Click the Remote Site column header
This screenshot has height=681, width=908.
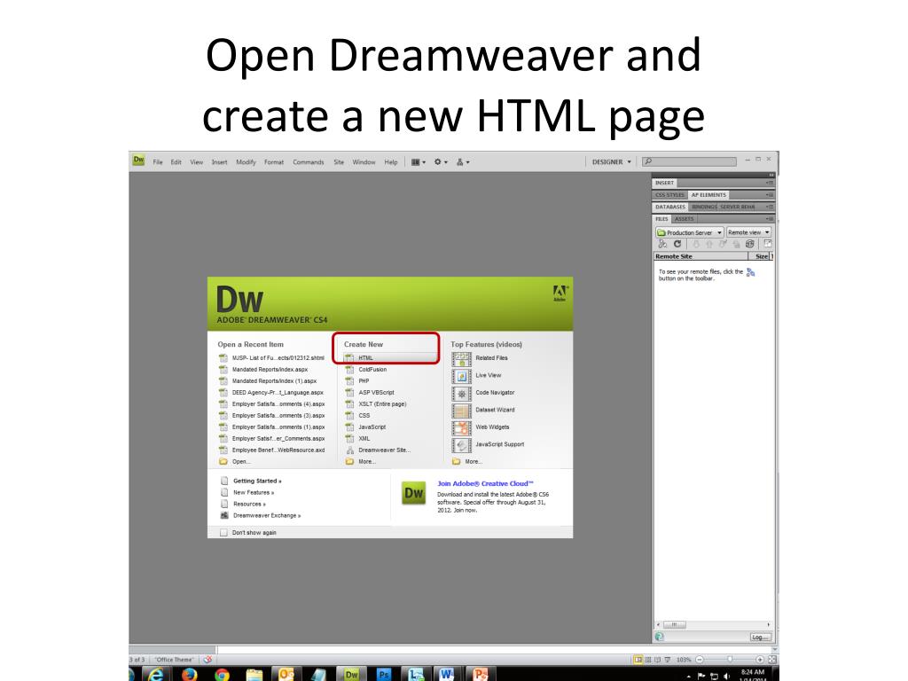coord(701,256)
